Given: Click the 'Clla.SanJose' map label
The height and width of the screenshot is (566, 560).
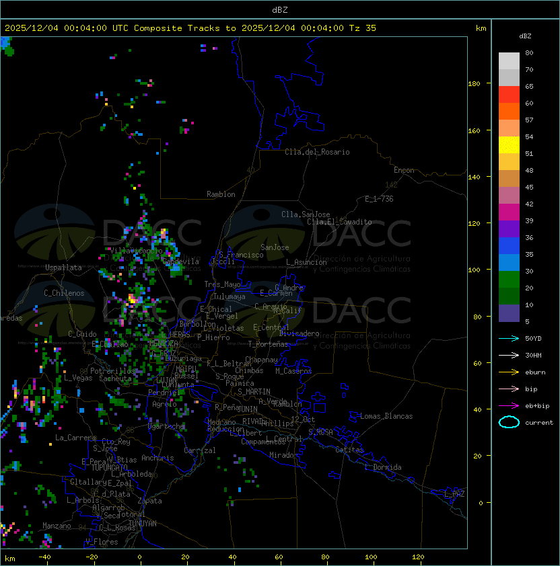Looking at the screenshot, I should pyautogui.click(x=306, y=214).
